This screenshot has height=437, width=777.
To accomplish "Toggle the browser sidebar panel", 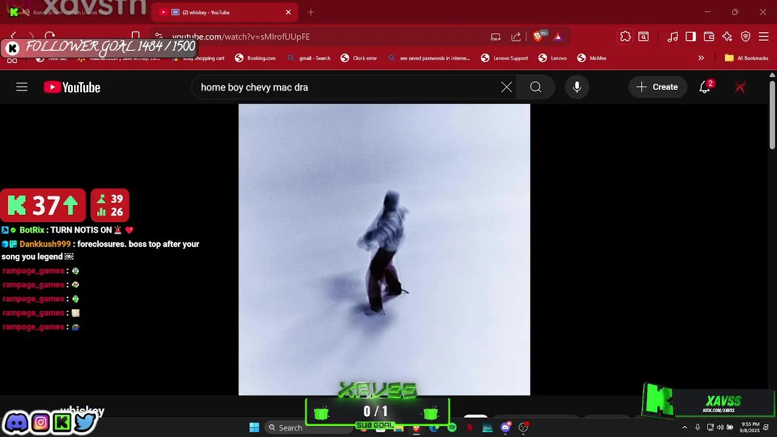I will [x=691, y=36].
